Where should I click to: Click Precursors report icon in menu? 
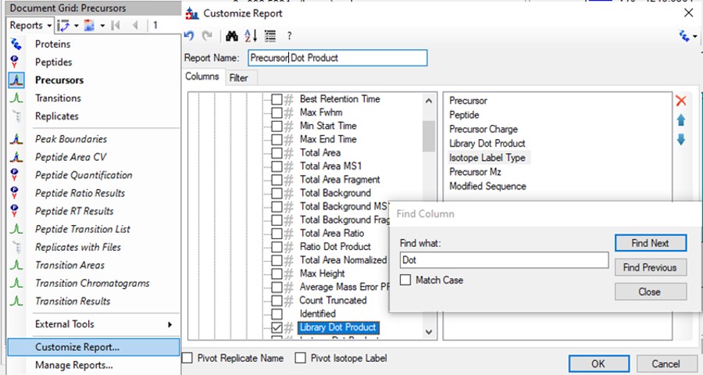(x=16, y=80)
